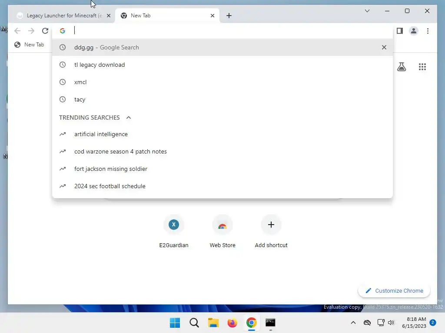Click the Search Labs flask icon

[x=401, y=67]
